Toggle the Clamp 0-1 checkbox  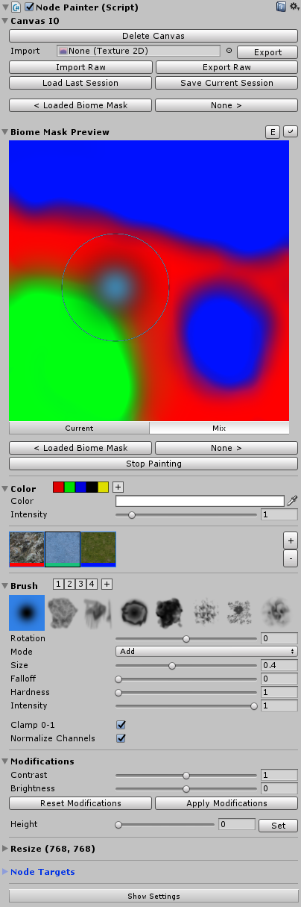[121, 725]
